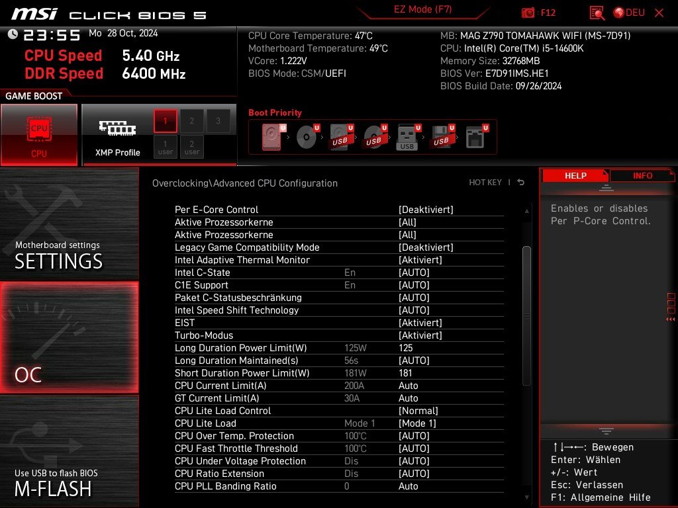Click the XMP Profile memory icon
The width and height of the screenshot is (678, 508).
pyautogui.click(x=117, y=128)
